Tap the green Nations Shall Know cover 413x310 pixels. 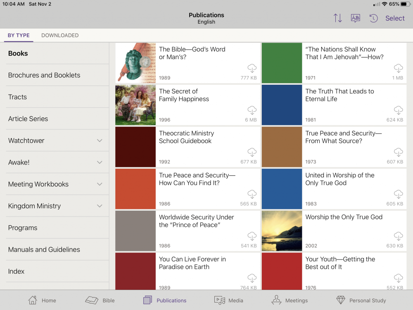coord(282,63)
